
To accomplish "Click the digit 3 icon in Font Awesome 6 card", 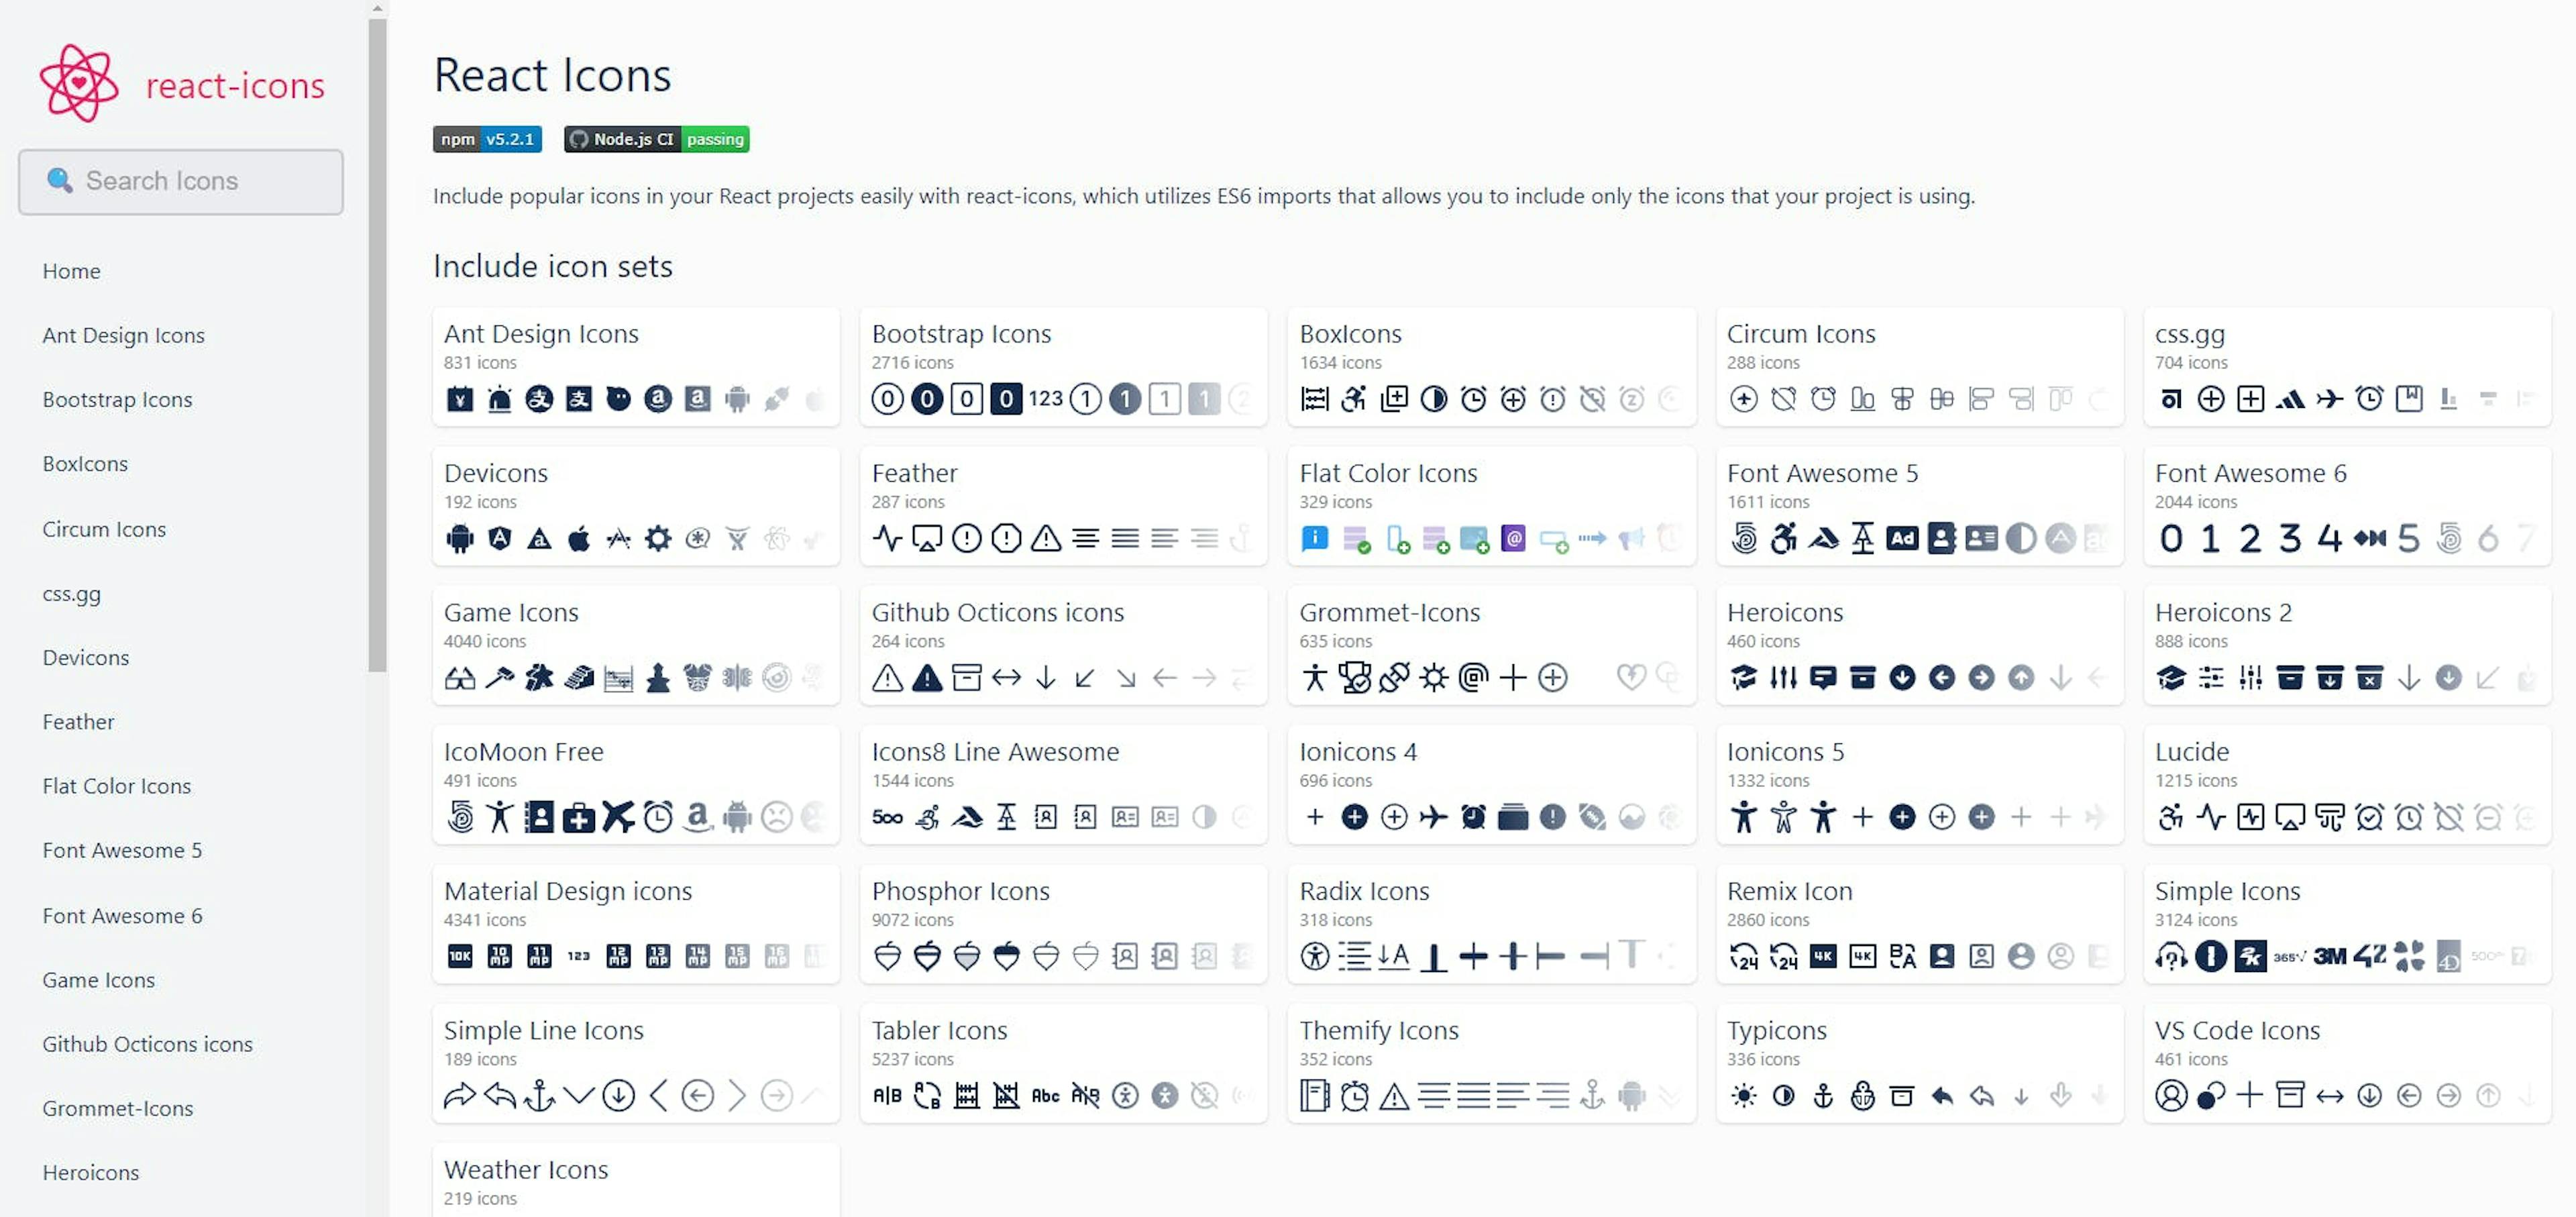I will pos(2289,539).
